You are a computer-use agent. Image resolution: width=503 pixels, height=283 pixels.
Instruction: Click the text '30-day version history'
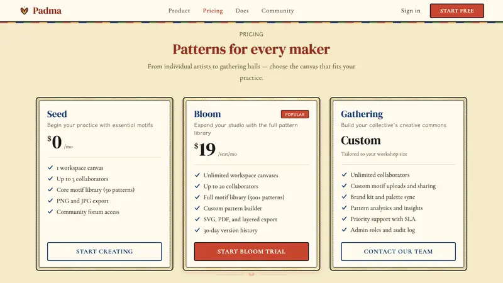(x=230, y=230)
